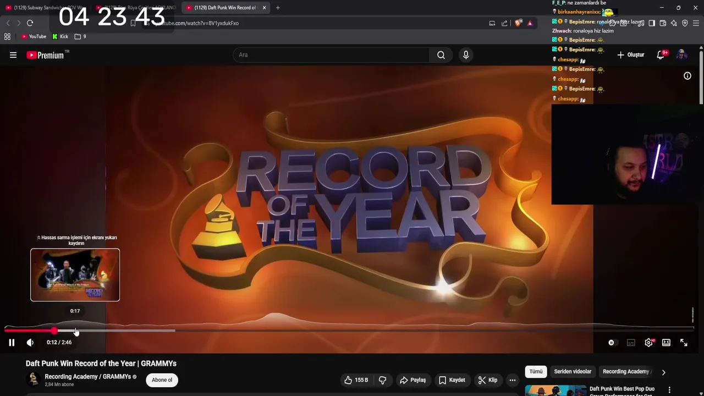
Task: Open the YouTube hamburger guide menu
Action: pyautogui.click(x=13, y=55)
